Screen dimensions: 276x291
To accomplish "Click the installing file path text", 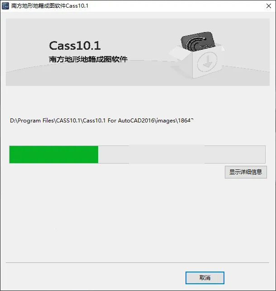I will click(x=102, y=121).
